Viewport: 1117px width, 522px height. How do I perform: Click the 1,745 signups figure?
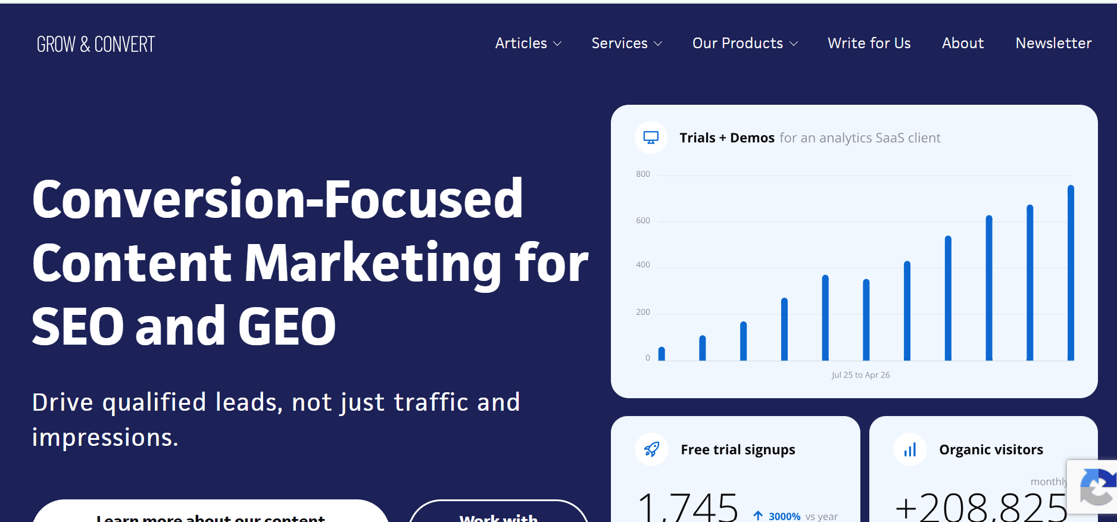pos(688,507)
